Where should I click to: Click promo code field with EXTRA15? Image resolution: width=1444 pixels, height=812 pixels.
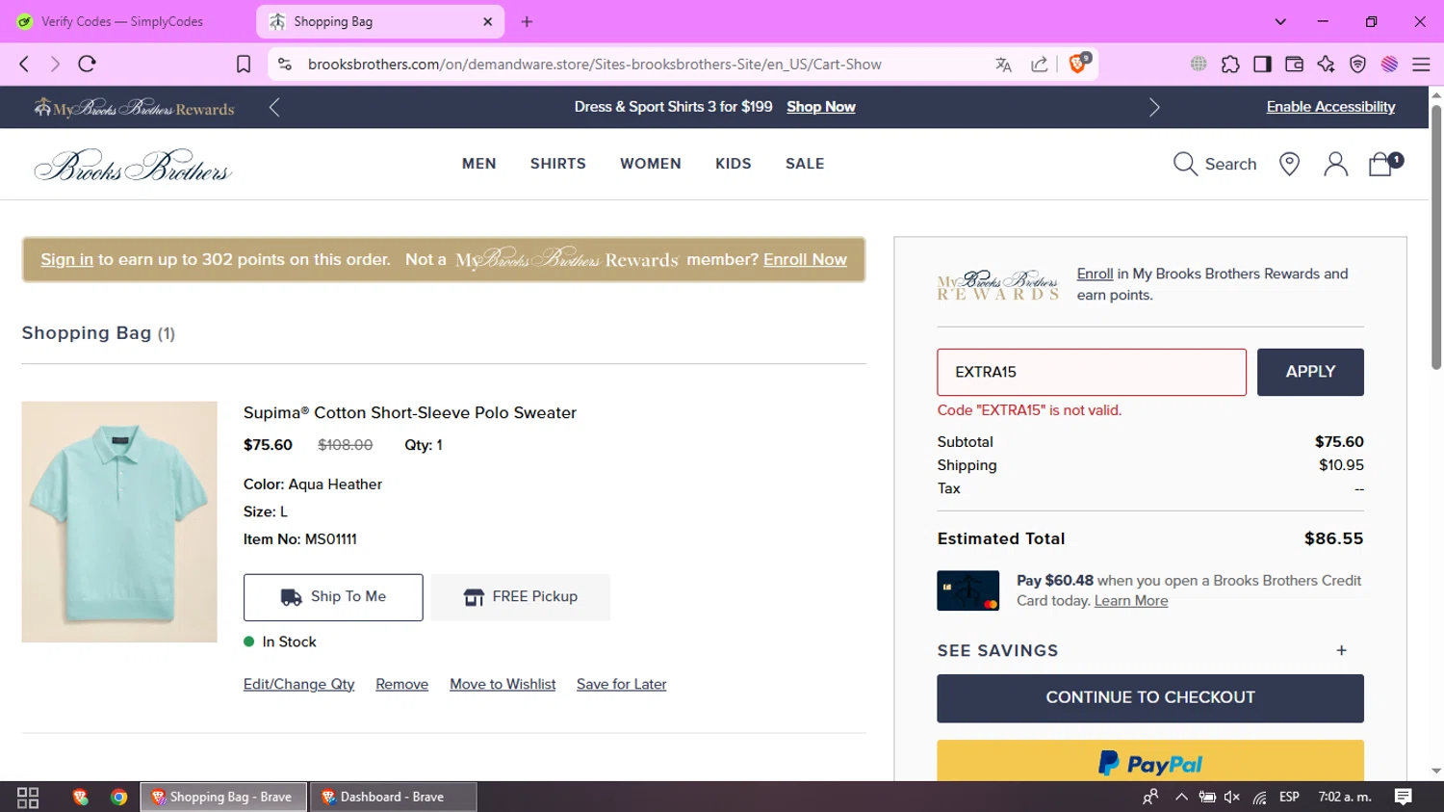tap(1092, 372)
